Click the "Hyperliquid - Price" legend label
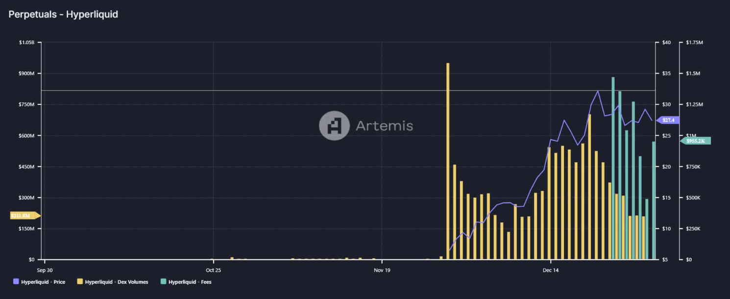730x299 pixels. pos(43,282)
